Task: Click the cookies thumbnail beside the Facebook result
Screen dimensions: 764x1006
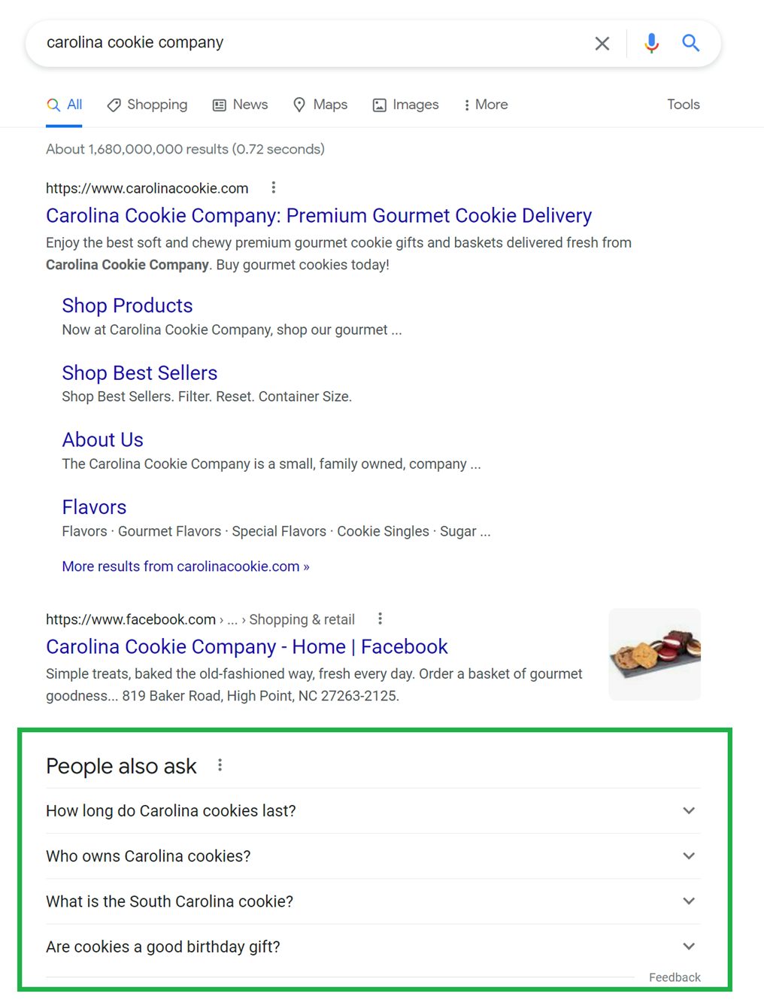Action: pyautogui.click(x=653, y=654)
